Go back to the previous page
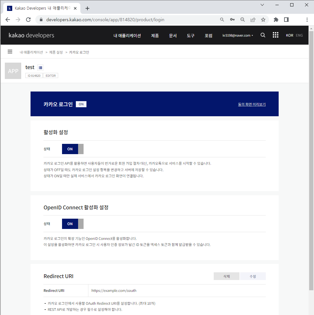The image size is (314, 315). point(8,20)
